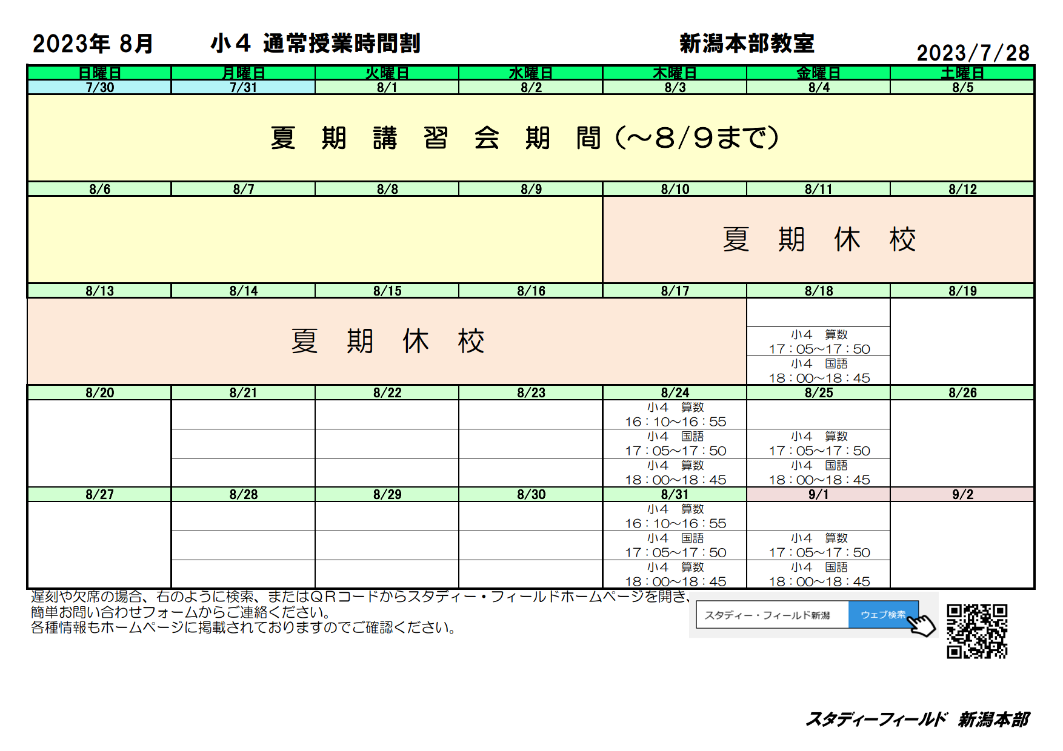Viewport: 1063px width, 751px height.
Task: Click the 8/13 date cell
Action: pyautogui.click(x=99, y=291)
